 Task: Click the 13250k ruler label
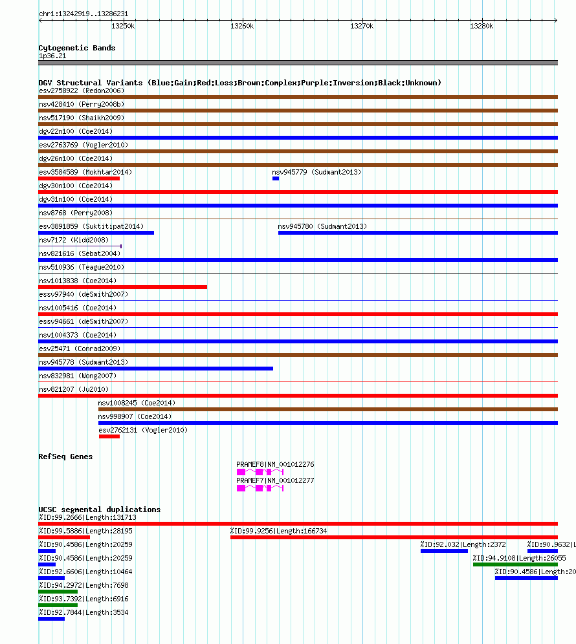(123, 27)
